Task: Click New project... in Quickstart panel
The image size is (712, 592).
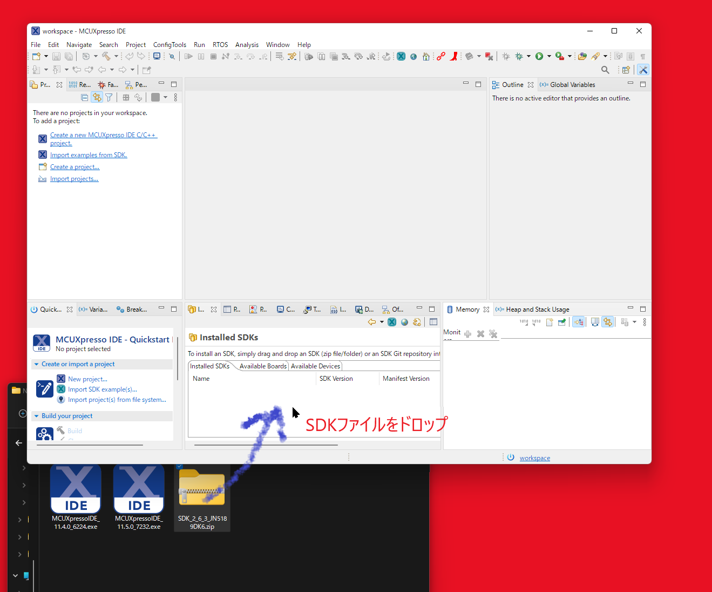Action: click(x=87, y=379)
